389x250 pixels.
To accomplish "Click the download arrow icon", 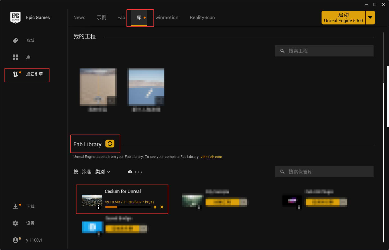I will [x=15, y=206].
